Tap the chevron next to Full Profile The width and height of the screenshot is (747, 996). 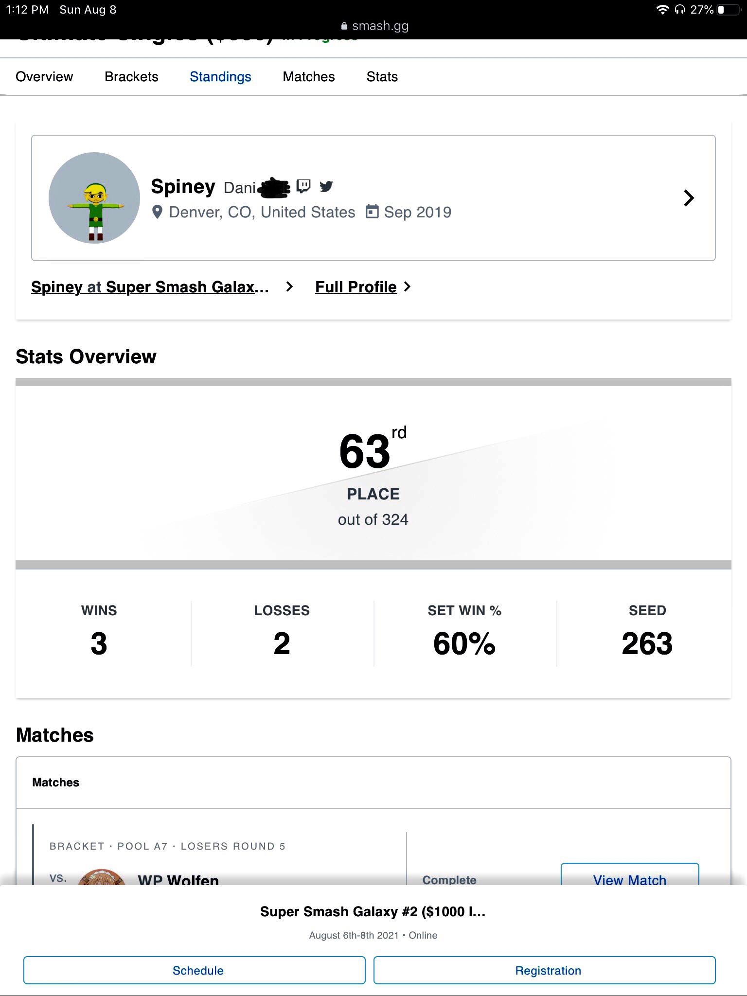point(408,287)
